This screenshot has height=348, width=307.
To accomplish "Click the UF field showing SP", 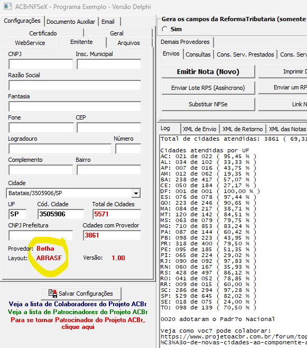I will click(17, 214).
